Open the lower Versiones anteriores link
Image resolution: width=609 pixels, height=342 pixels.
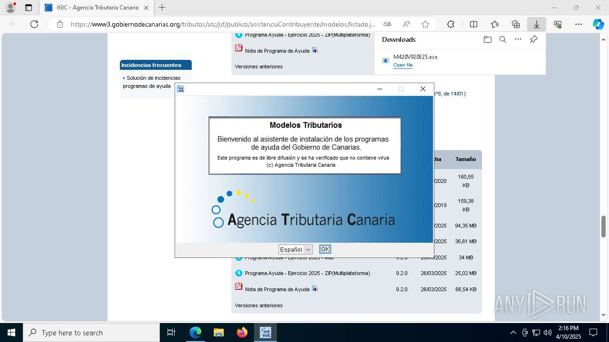click(258, 305)
